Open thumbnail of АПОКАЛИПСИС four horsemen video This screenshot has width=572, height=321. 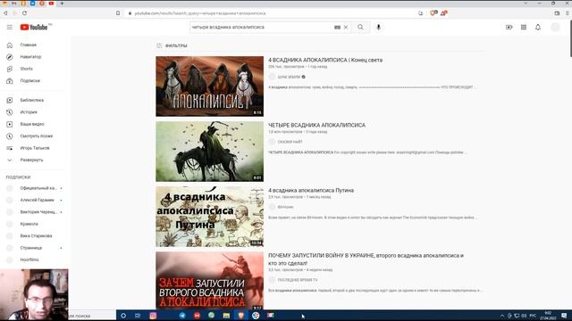click(x=209, y=86)
